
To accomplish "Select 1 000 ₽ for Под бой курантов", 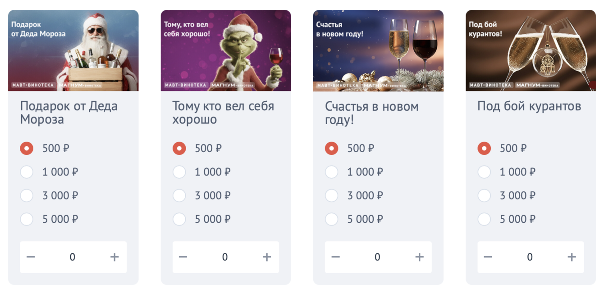I will (484, 172).
